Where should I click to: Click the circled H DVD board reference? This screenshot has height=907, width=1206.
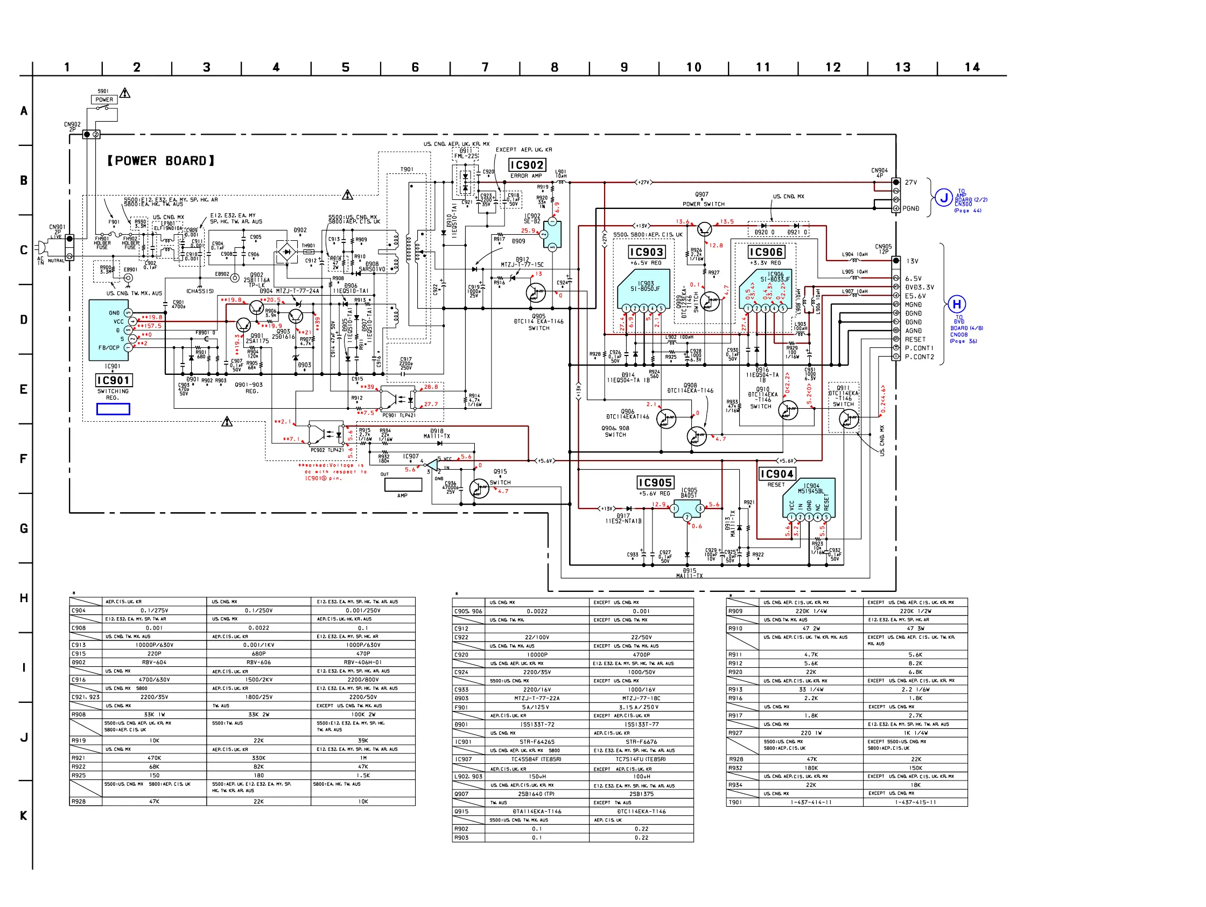[957, 304]
